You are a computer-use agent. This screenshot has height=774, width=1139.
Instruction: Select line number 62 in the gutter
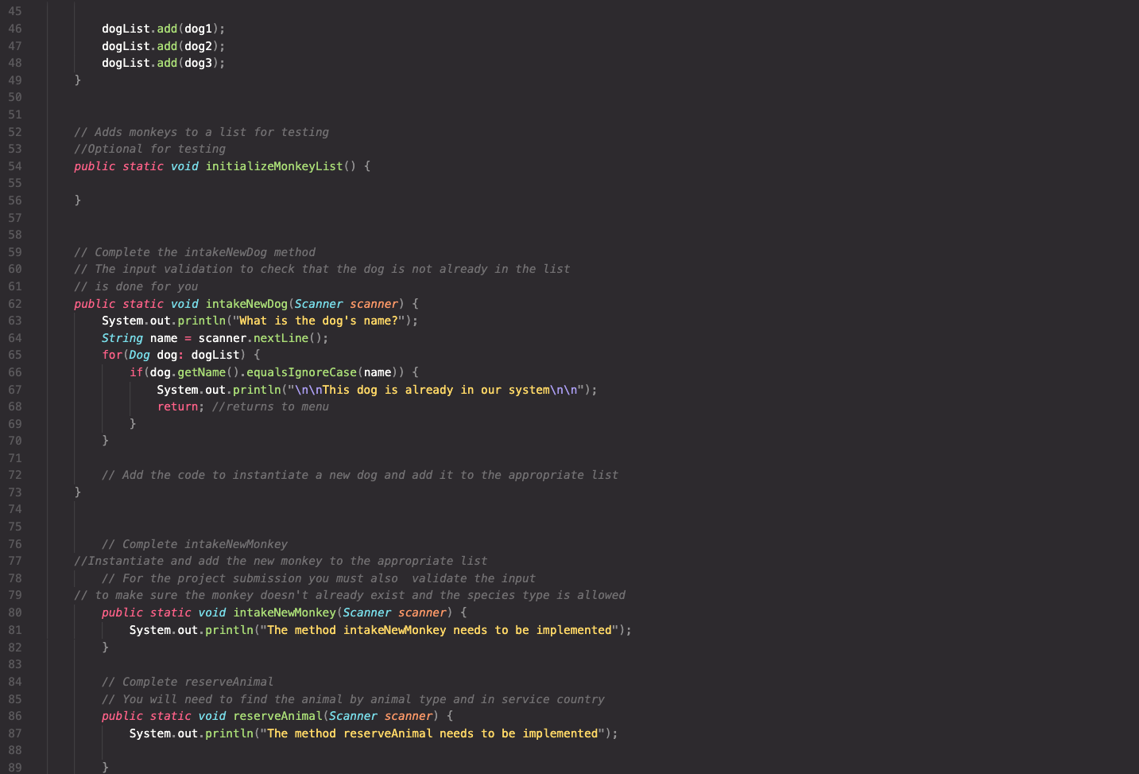click(x=14, y=303)
